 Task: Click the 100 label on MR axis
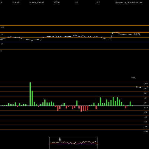146,84
